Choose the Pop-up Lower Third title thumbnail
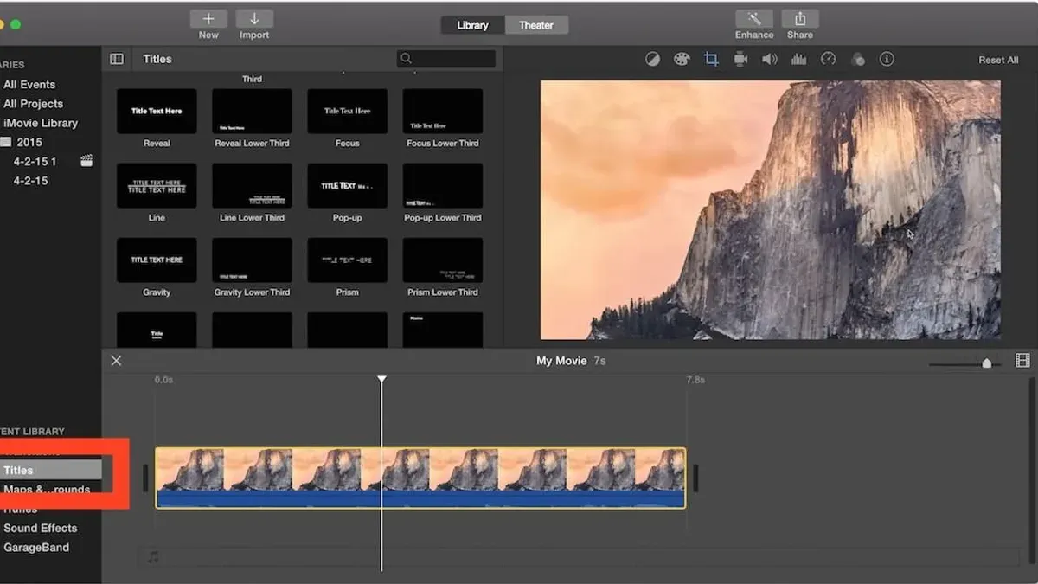Screen dimensions: 1038x584 (x=443, y=185)
